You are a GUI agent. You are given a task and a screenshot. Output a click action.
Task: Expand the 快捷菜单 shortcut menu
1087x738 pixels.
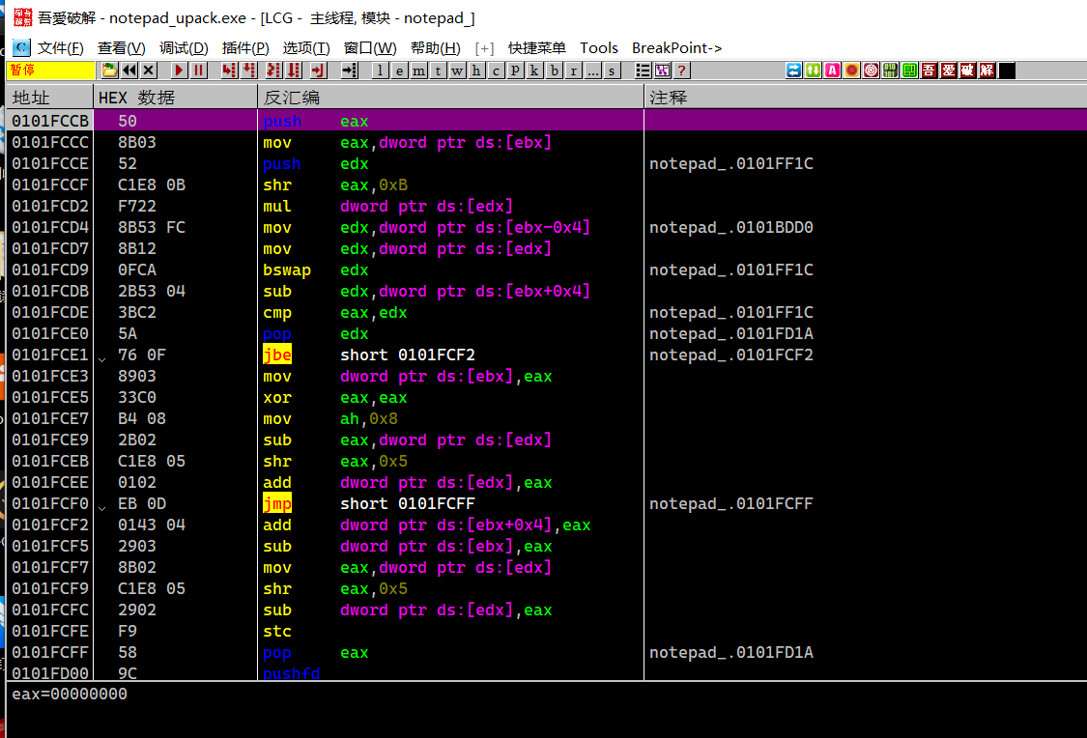(536, 47)
